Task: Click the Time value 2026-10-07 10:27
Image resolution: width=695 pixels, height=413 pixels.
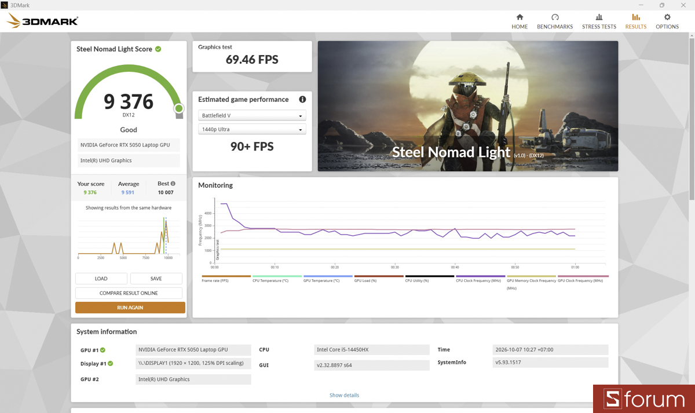Action: pyautogui.click(x=550, y=350)
